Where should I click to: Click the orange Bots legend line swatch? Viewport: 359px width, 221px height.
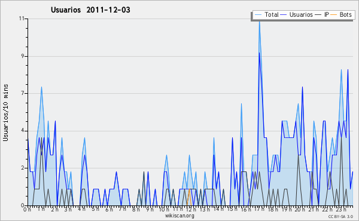click(334, 15)
